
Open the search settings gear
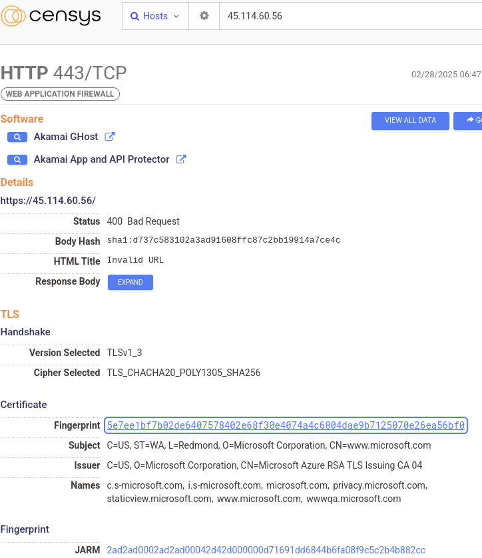[x=204, y=16]
